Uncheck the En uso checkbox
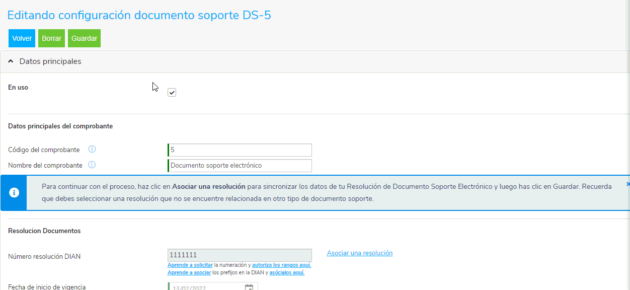The height and width of the screenshot is (290, 630). click(x=172, y=93)
